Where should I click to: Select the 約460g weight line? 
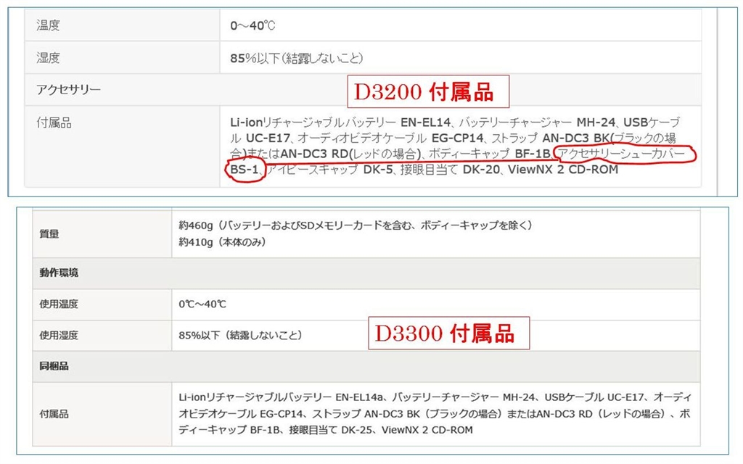pos(356,225)
